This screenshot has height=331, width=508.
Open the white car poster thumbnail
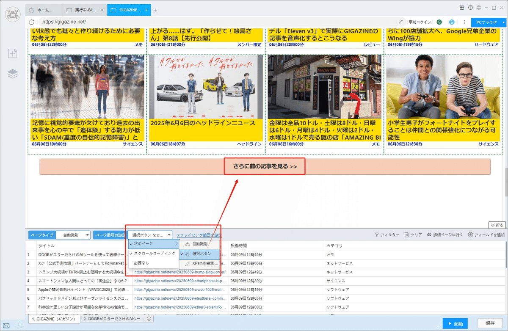click(x=206, y=86)
